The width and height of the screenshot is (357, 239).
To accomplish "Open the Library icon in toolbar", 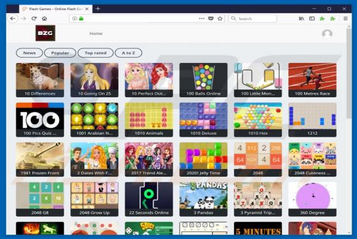I will 302,18.
